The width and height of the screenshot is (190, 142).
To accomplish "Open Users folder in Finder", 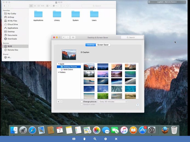I will [94, 16].
